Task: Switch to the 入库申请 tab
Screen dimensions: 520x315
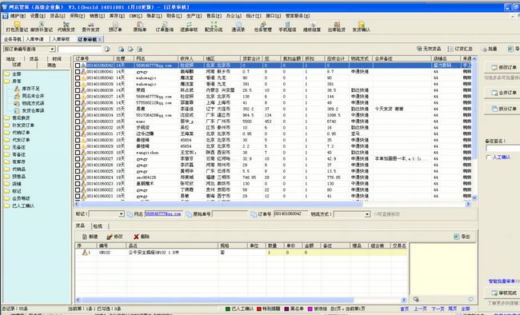Action: tap(35, 39)
